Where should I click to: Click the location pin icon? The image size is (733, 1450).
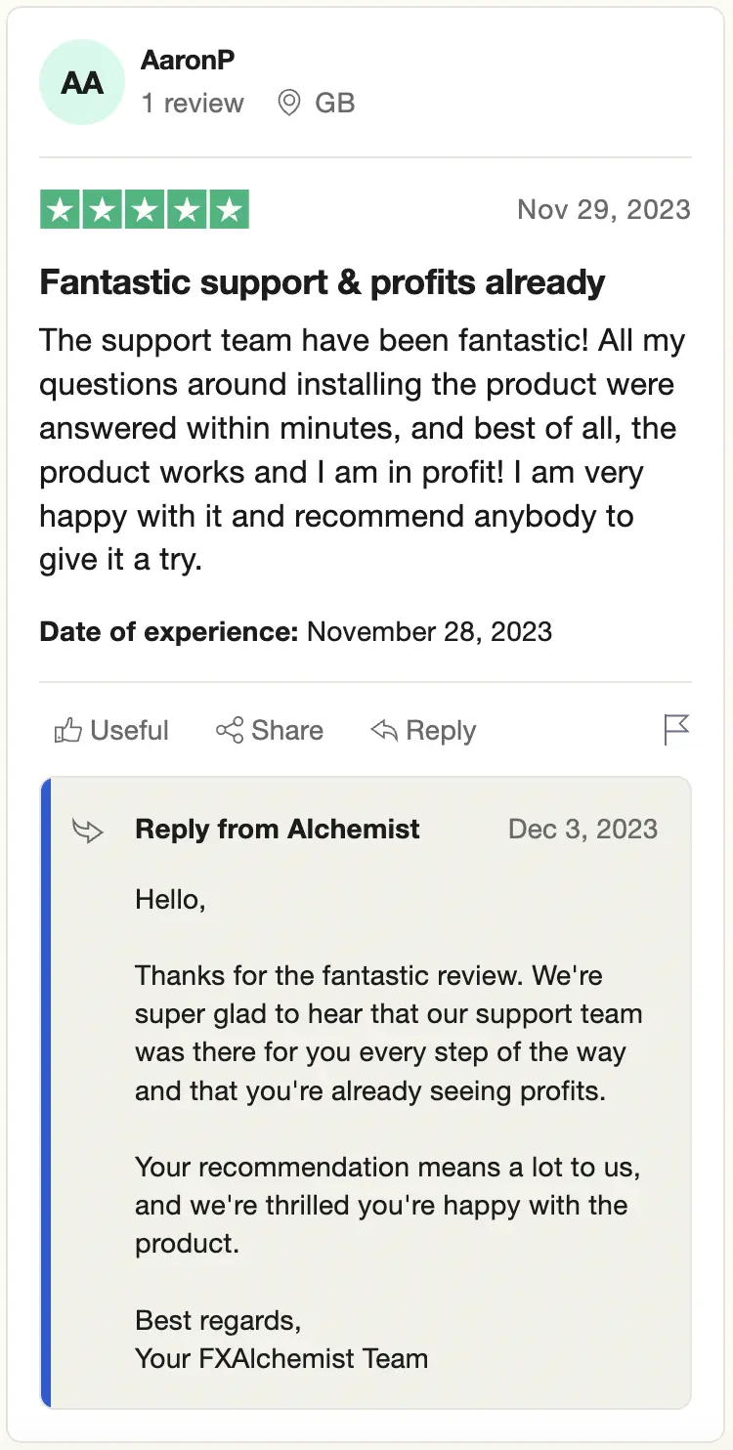288,103
